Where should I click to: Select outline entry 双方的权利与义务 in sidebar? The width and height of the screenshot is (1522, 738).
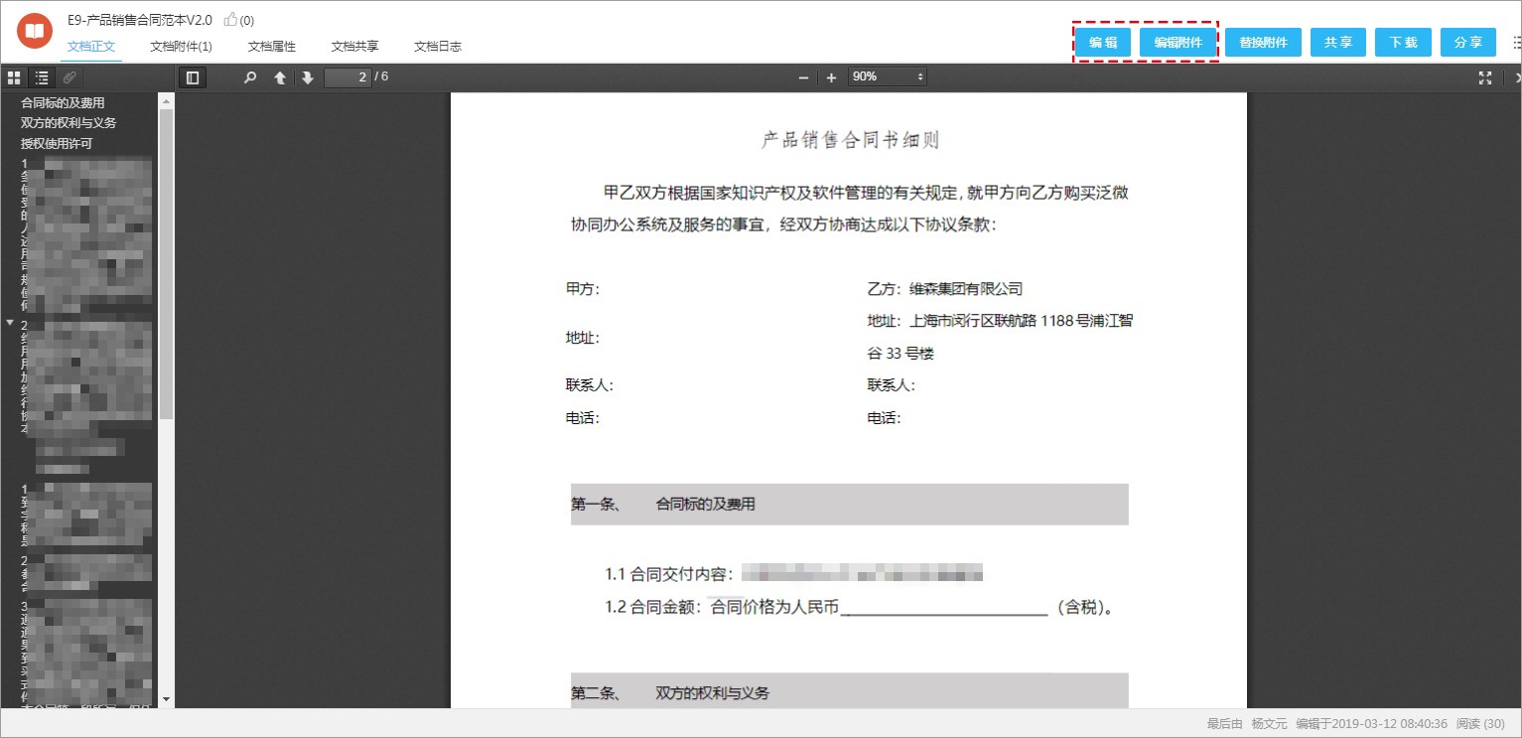[69, 122]
